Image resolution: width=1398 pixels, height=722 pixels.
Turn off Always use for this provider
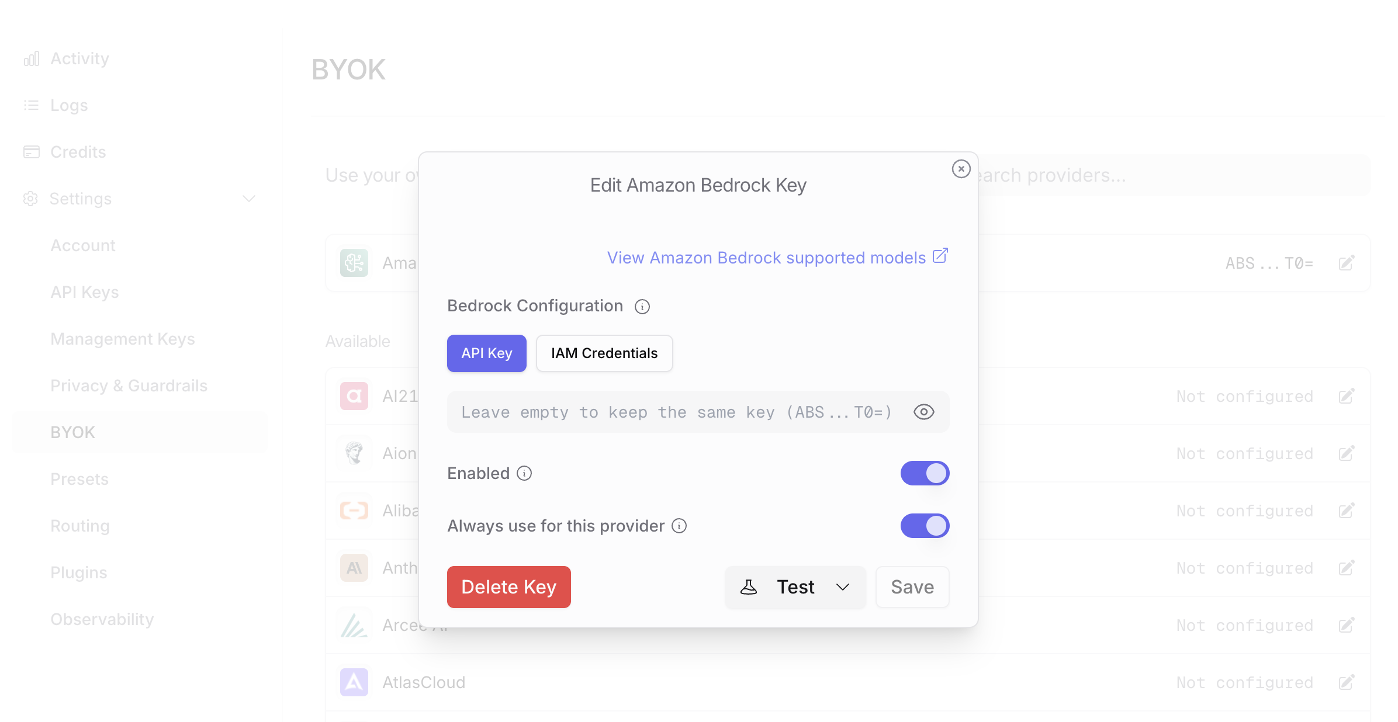pos(925,526)
